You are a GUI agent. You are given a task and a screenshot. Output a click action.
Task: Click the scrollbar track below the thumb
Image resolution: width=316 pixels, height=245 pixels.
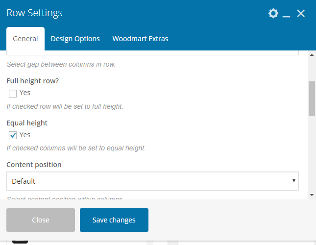(x=312, y=157)
